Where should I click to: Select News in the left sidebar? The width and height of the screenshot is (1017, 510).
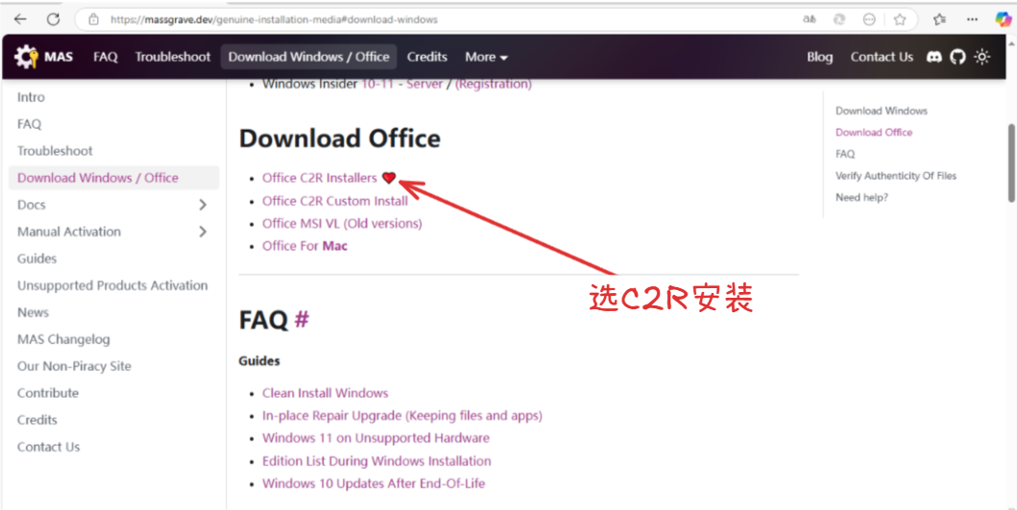coord(33,313)
